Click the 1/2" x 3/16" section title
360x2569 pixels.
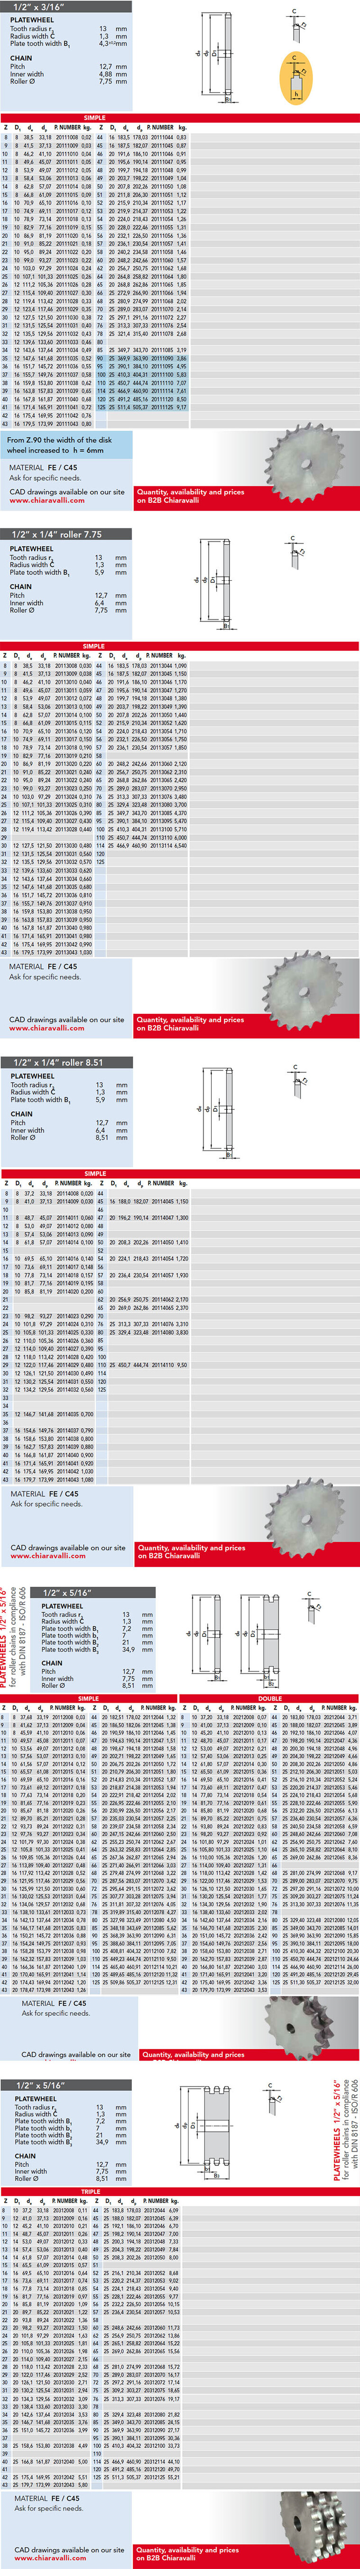[38, 7]
